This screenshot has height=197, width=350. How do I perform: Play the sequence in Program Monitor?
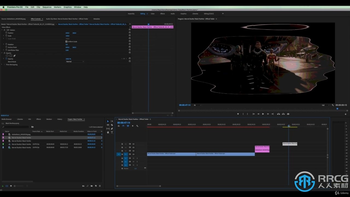263,114
